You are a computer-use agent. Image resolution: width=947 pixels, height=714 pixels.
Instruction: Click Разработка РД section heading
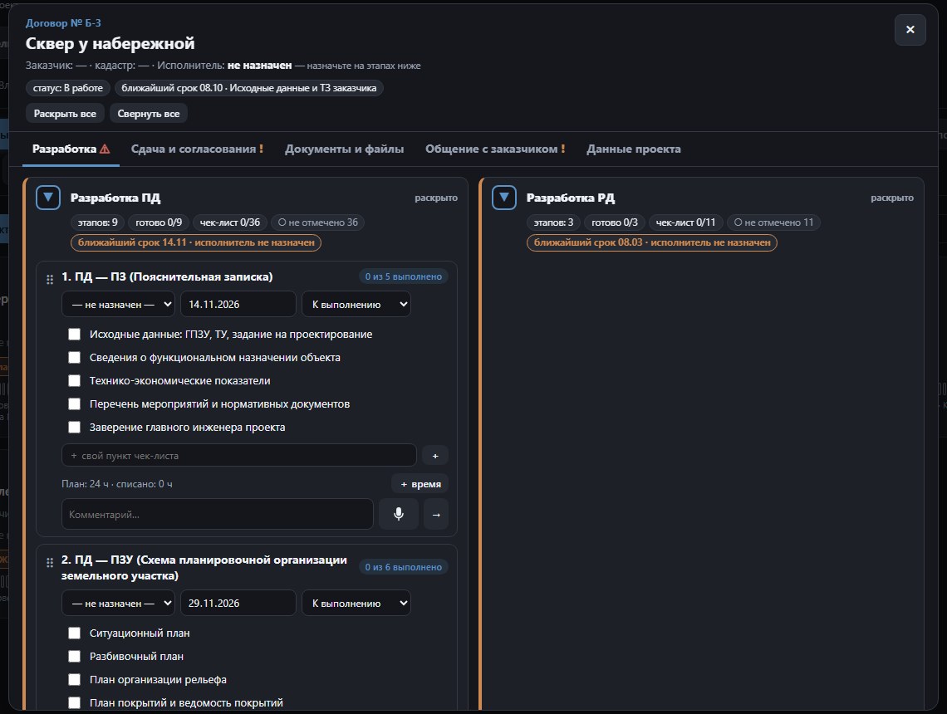(571, 198)
